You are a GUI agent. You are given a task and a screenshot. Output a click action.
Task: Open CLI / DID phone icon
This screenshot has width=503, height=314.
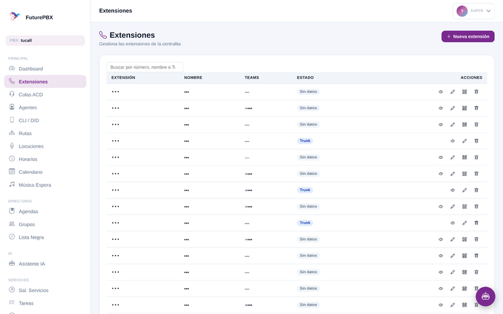coord(12,120)
